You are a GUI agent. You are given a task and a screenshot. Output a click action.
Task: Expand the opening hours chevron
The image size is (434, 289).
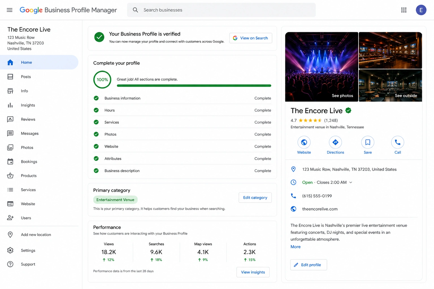351,182
